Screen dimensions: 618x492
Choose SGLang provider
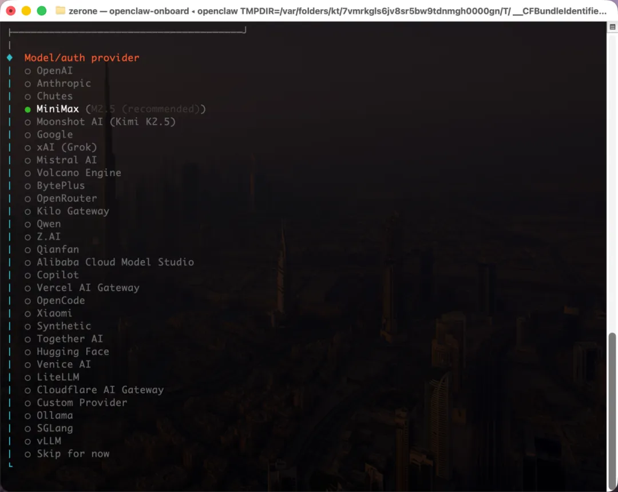pyautogui.click(x=49, y=428)
